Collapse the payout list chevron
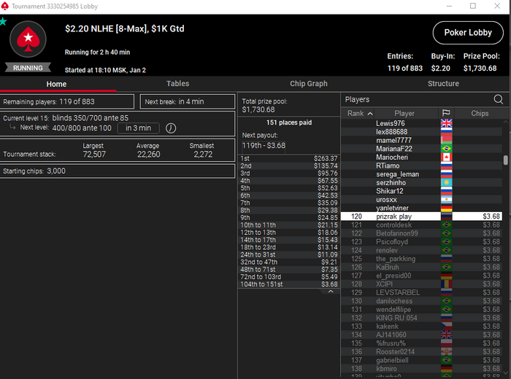 click(331, 291)
